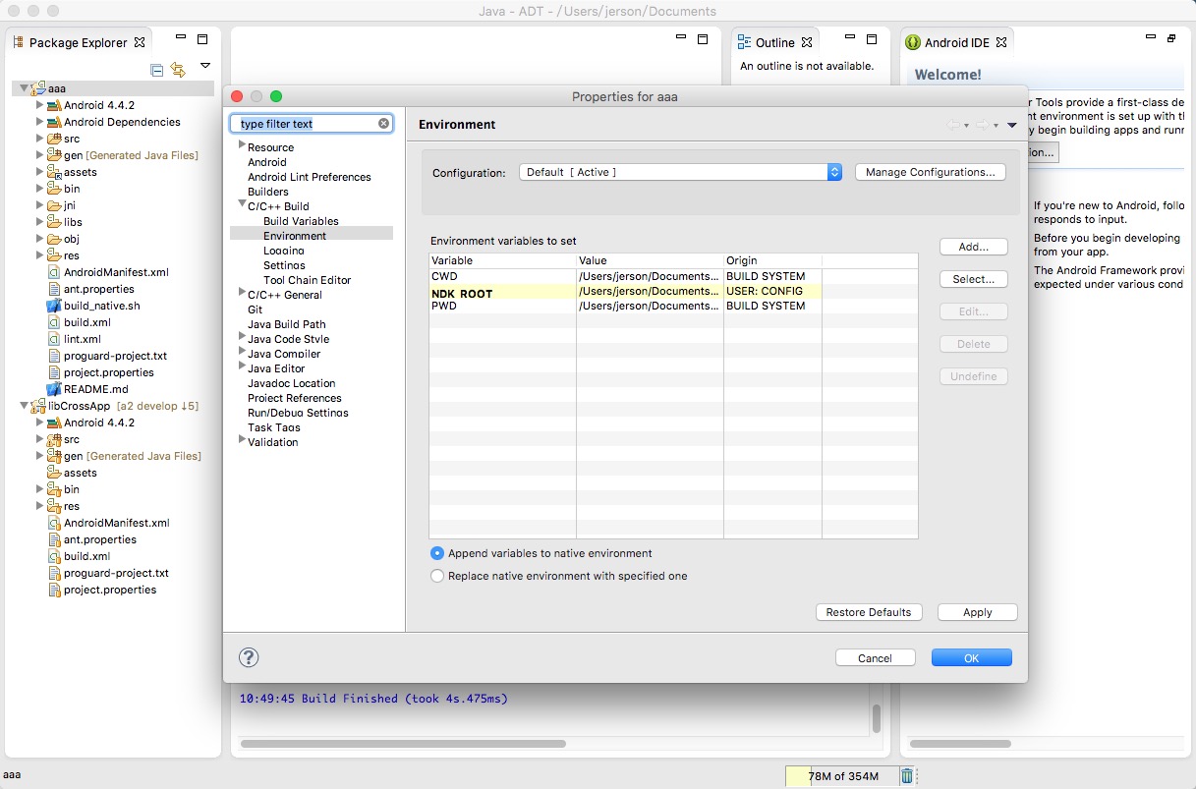
Task: Expand Resource in properties tree
Action: tap(241, 145)
